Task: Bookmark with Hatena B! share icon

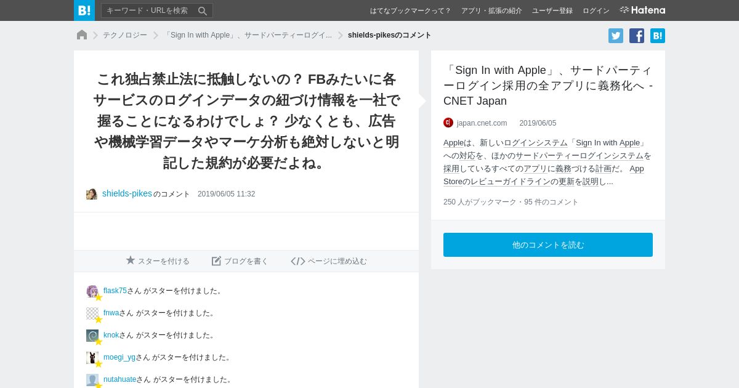Action: pyautogui.click(x=658, y=36)
